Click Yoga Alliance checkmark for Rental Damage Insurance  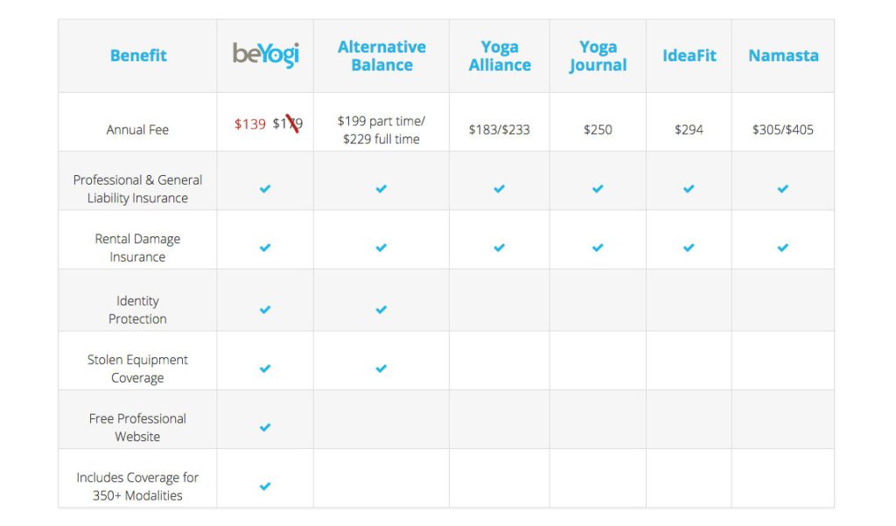[500, 248]
